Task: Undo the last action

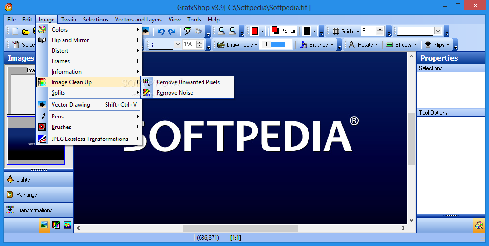Action: pos(161,31)
